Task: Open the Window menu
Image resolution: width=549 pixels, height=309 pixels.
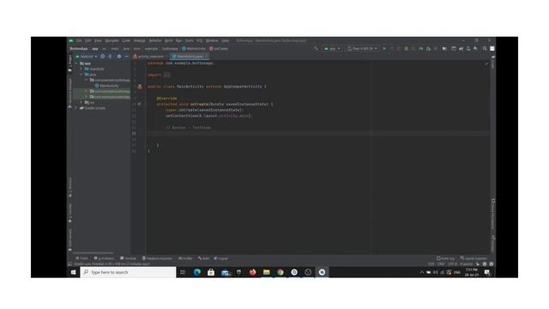Action: pos(212,40)
